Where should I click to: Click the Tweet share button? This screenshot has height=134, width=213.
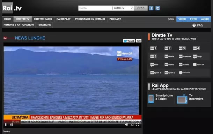[x=129, y=41]
